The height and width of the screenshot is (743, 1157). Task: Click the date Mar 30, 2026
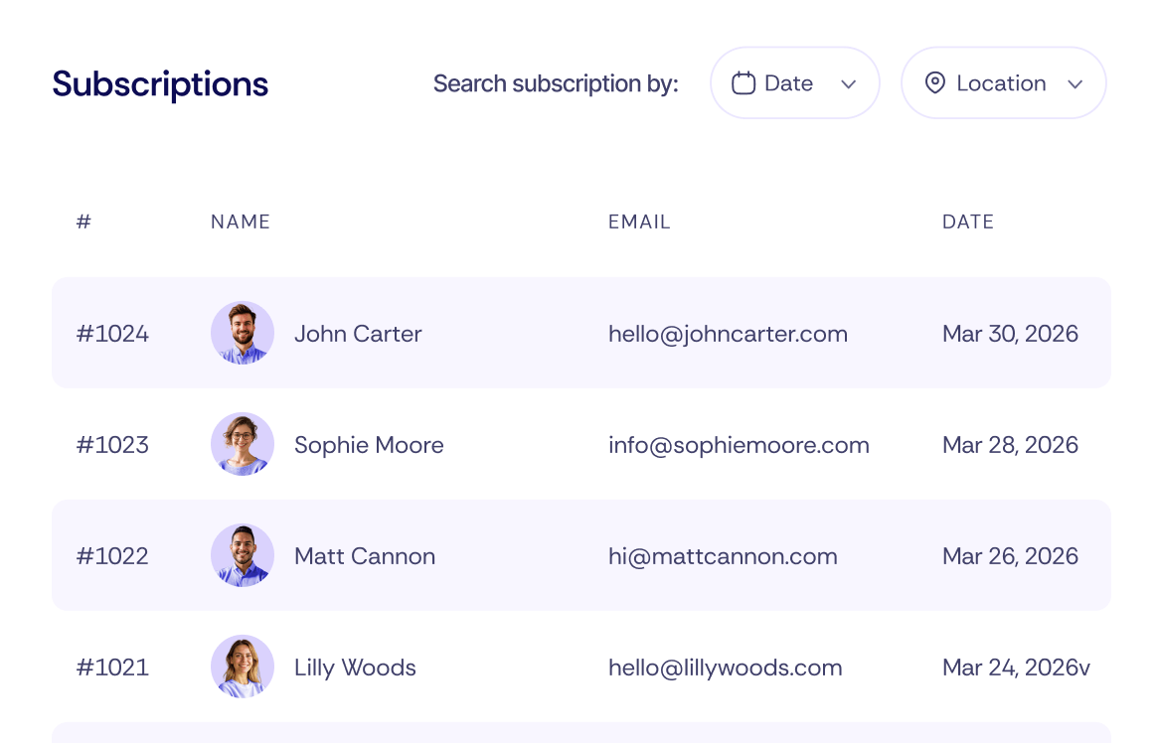click(1010, 334)
